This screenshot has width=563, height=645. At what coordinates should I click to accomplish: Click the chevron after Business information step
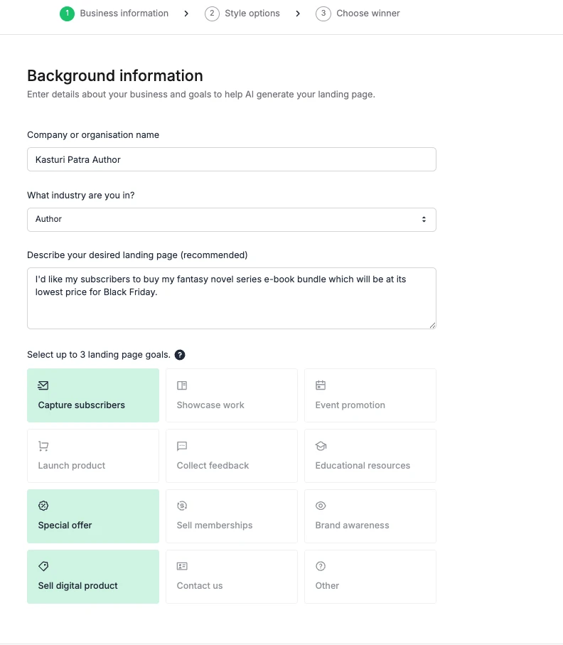186,14
